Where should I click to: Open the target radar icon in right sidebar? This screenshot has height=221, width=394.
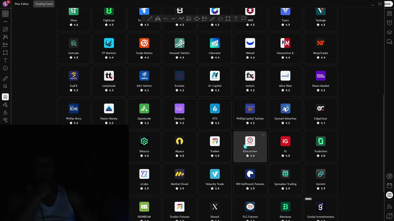[x=389, y=176]
